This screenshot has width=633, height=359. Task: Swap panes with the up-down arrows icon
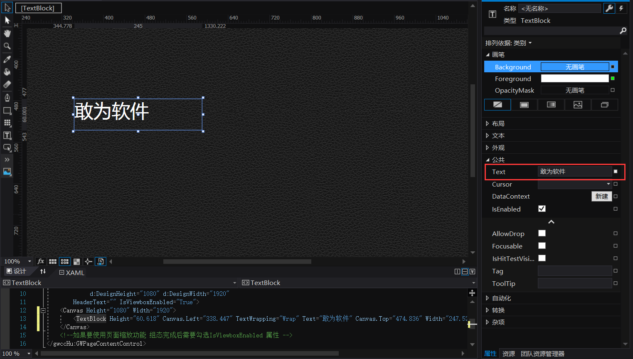(x=43, y=271)
